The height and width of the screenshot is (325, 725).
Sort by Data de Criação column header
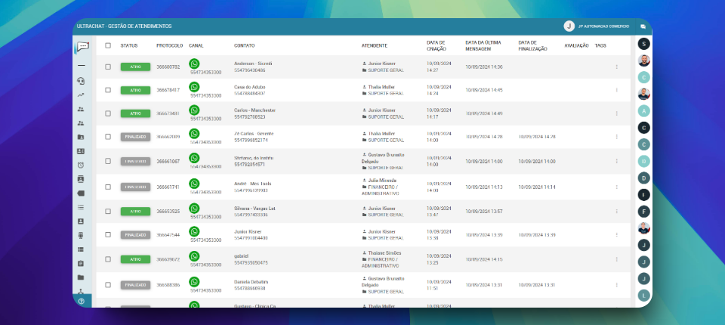pyautogui.click(x=437, y=45)
